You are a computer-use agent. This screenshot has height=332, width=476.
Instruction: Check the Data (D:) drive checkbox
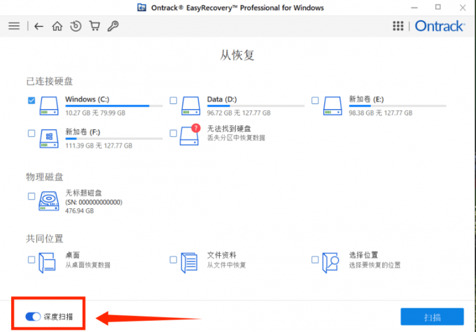coord(173,101)
